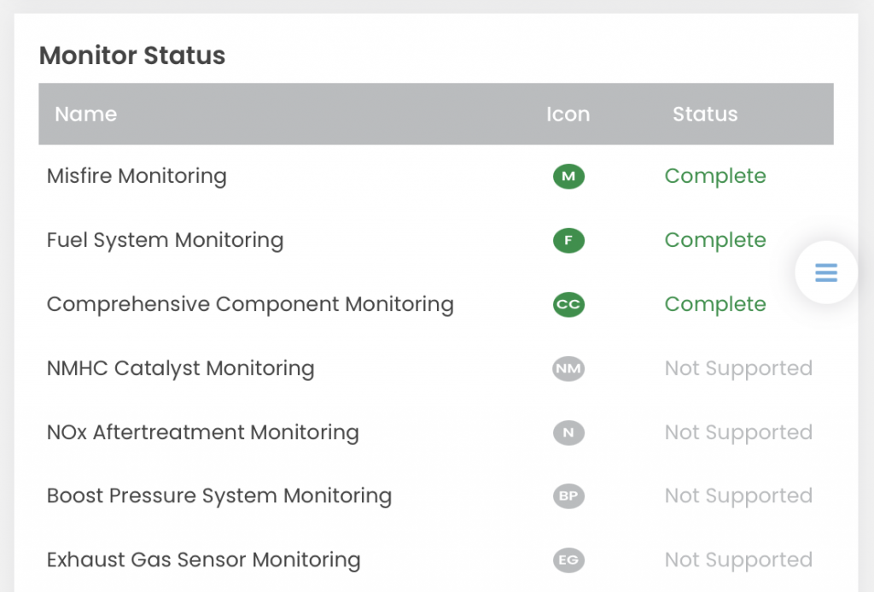Click Not Supported status for Boost Pressure
The height and width of the screenshot is (592, 874).
pos(738,496)
